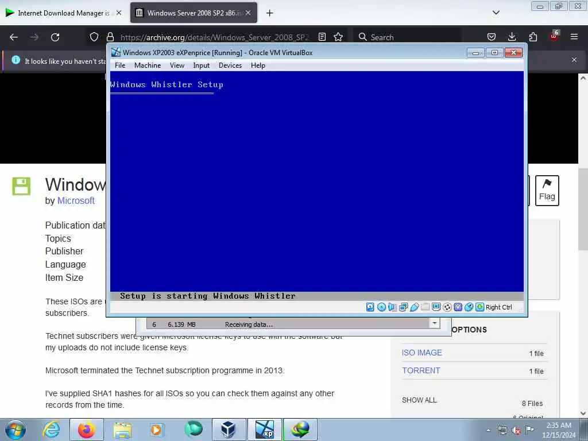588x441 pixels.
Task: Open Internet Explorer from taskbar
Action: pos(51,430)
